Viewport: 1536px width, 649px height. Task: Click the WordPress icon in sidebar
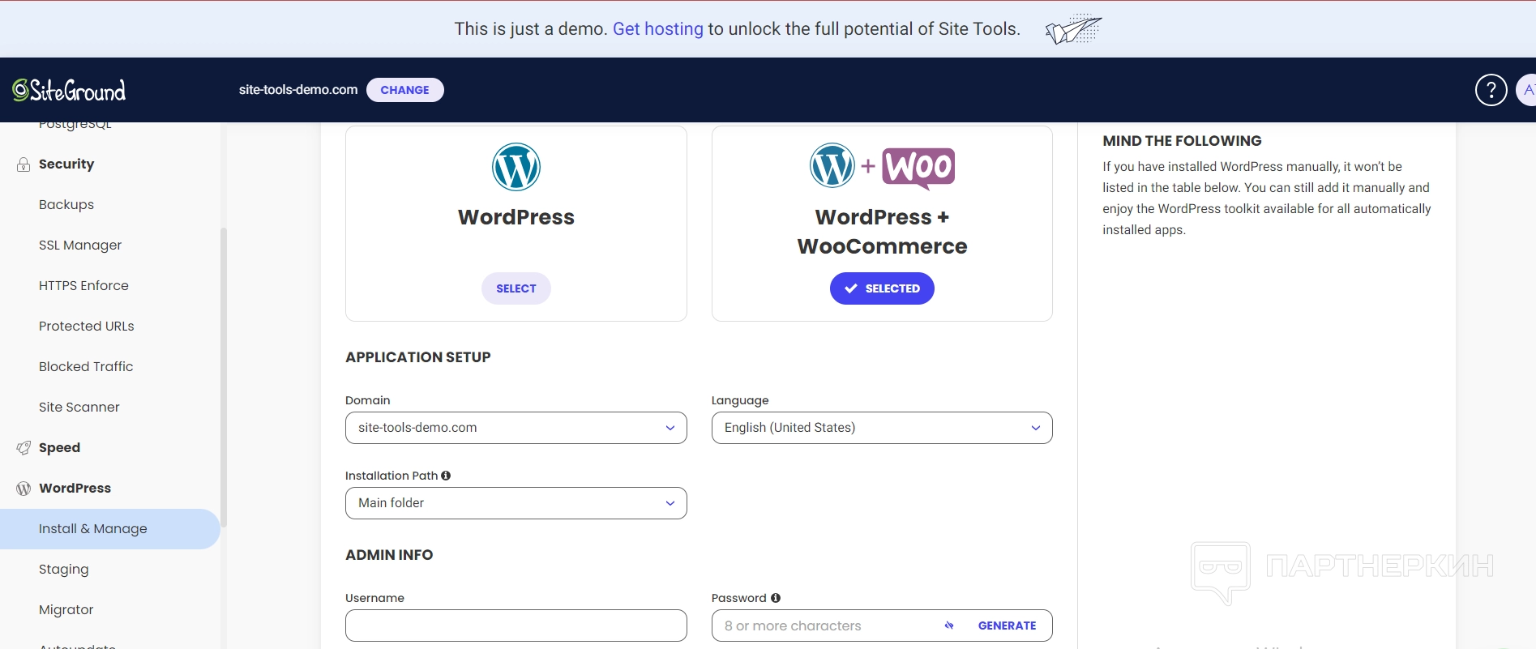click(x=24, y=489)
